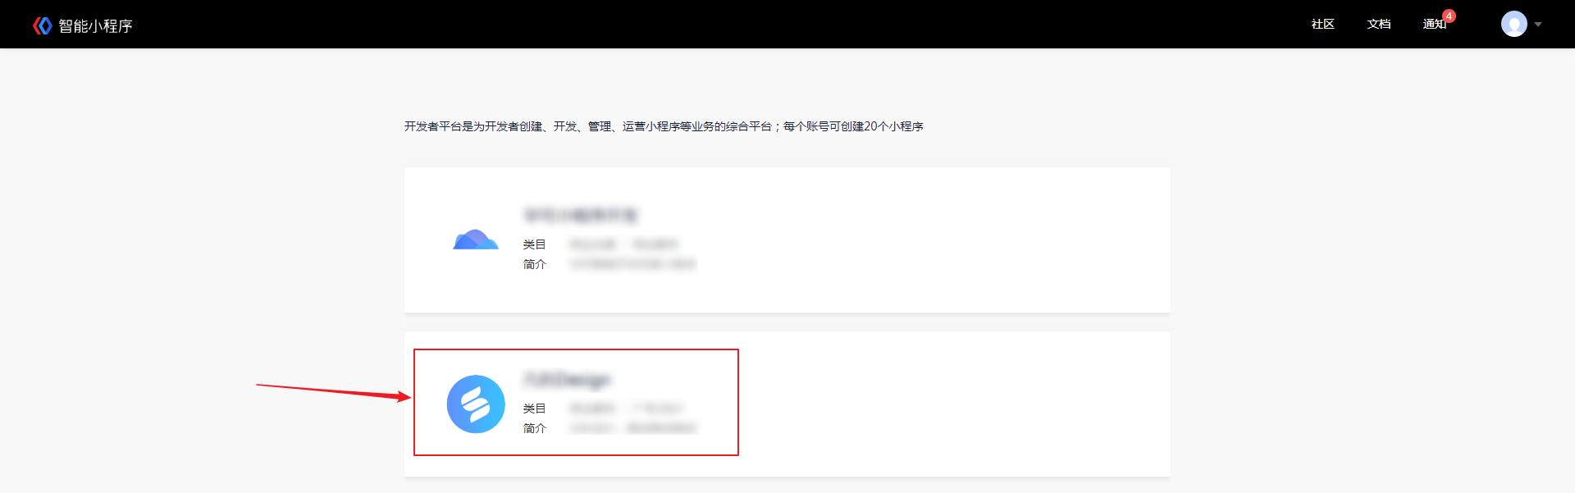Viewport: 1575px width, 493px height.
Task: Click the 类目 label in the S-logo card
Action: [535, 409]
